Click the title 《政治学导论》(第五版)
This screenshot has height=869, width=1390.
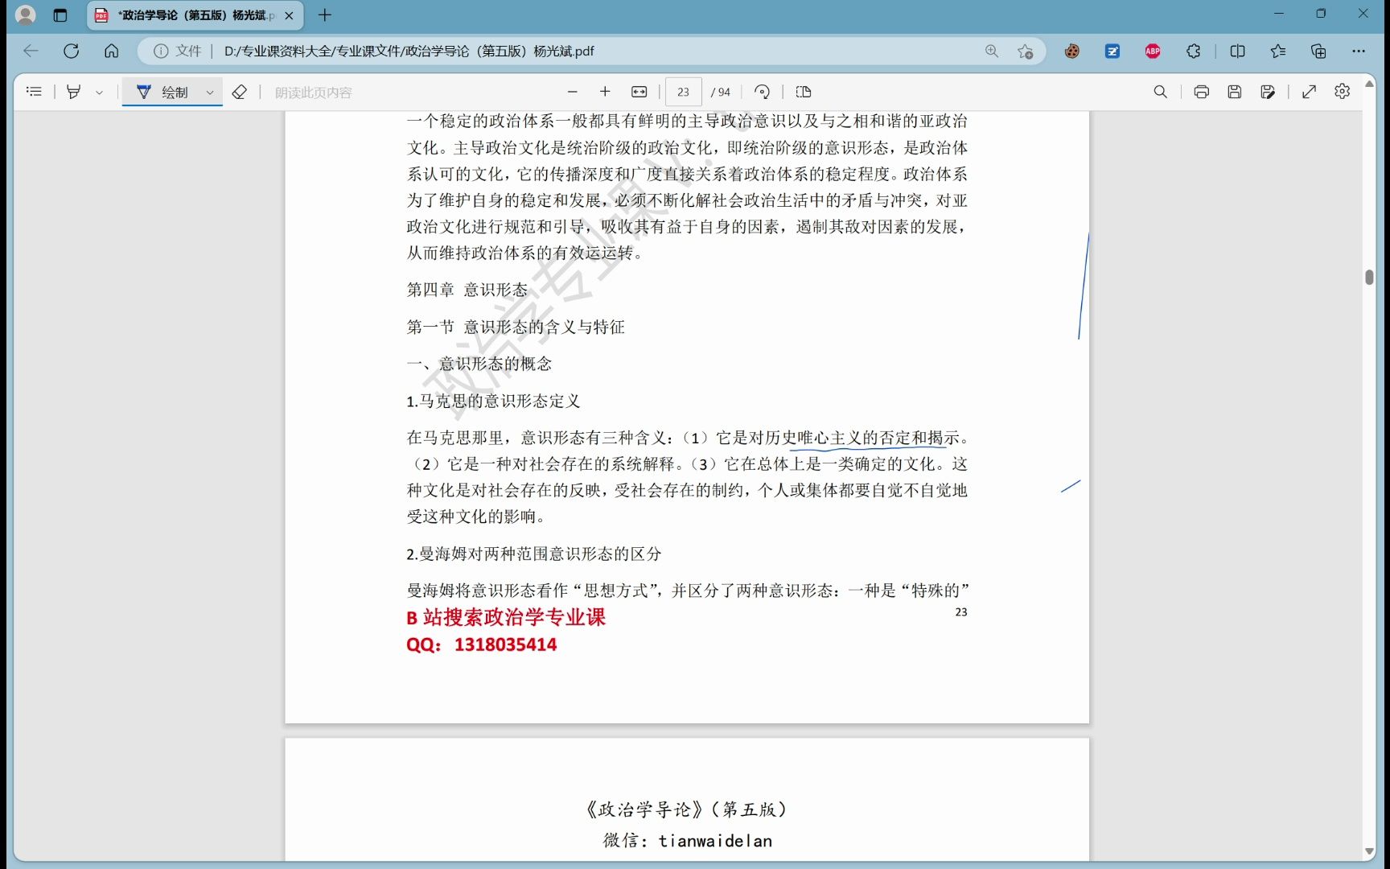pyautogui.click(x=686, y=809)
